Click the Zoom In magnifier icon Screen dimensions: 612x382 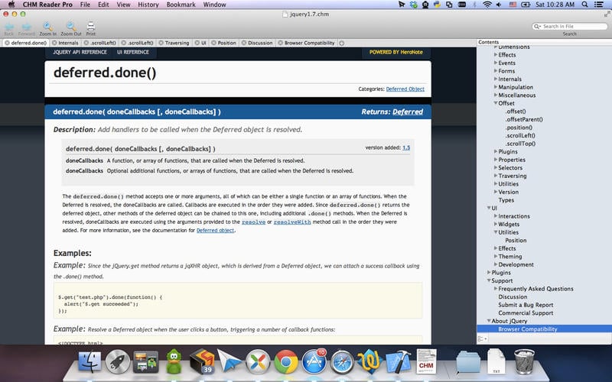coord(47,27)
